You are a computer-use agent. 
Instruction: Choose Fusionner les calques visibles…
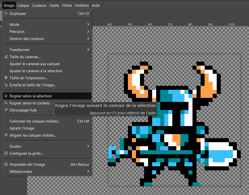47,121
